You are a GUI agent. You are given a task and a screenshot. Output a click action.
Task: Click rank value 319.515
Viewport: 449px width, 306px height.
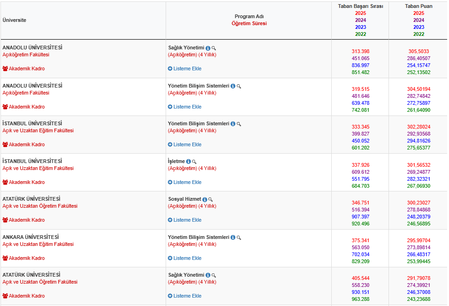pos(361,89)
